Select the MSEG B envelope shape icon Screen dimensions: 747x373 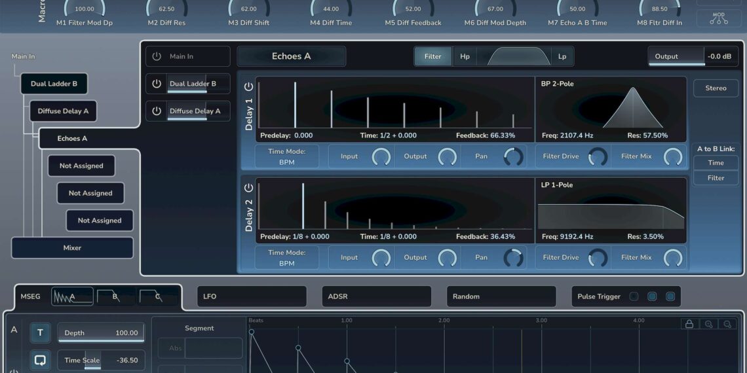[x=115, y=296]
